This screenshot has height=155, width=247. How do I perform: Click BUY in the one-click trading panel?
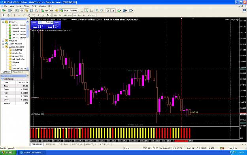tap(57, 23)
